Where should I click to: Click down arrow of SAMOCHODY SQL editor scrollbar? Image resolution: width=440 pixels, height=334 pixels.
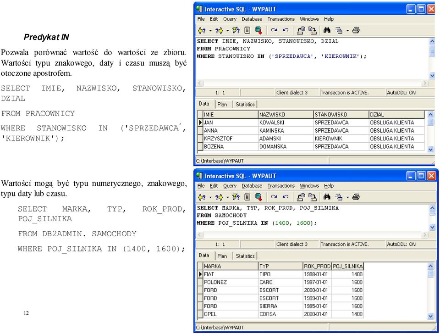pos(432,227)
